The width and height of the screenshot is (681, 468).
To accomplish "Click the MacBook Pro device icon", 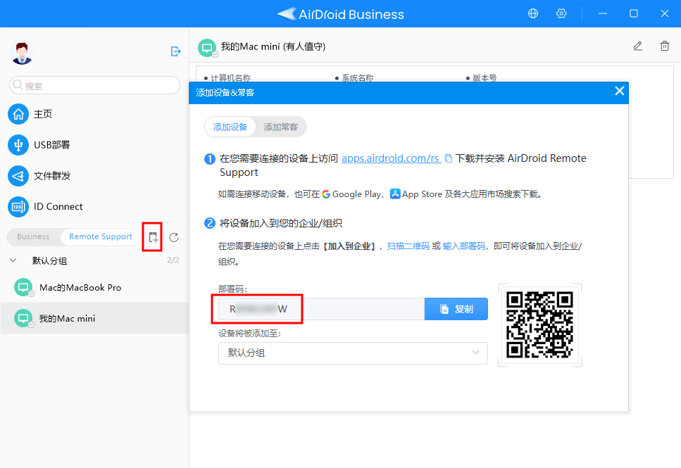I will [x=23, y=287].
